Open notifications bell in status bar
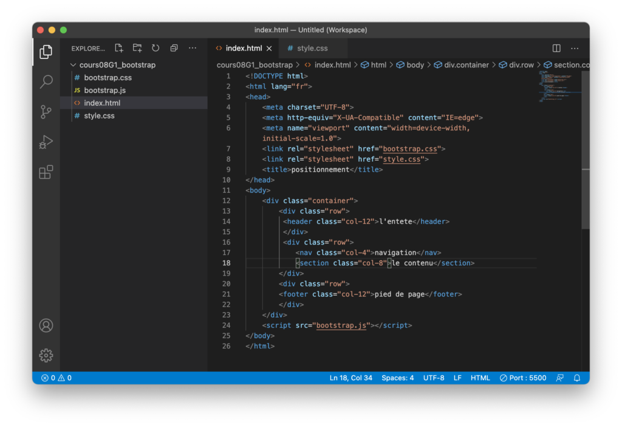Screen dimensions: 622x427 click(577, 378)
